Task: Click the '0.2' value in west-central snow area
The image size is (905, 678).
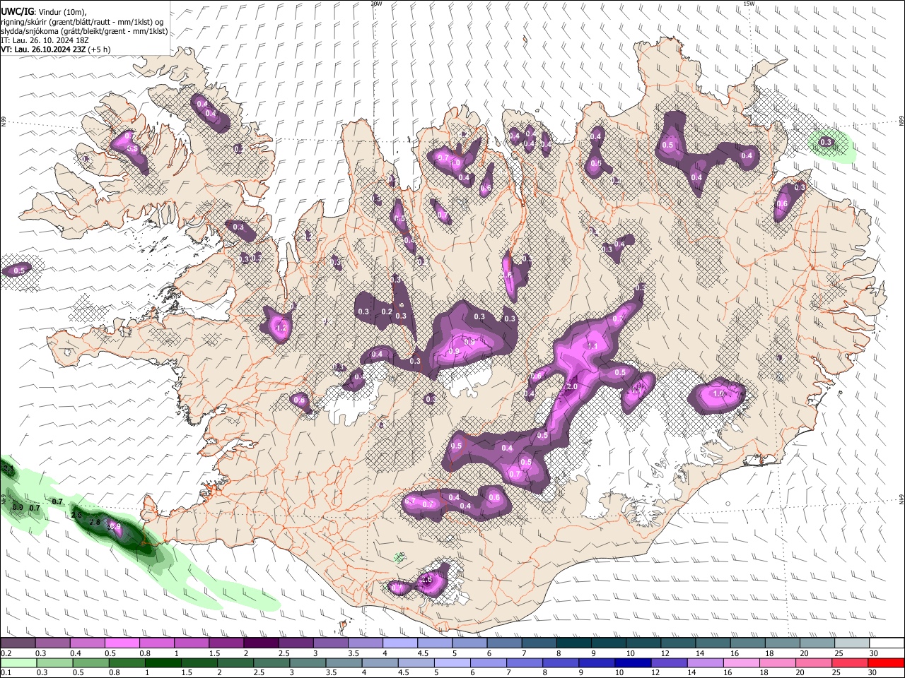Action: (x=387, y=311)
